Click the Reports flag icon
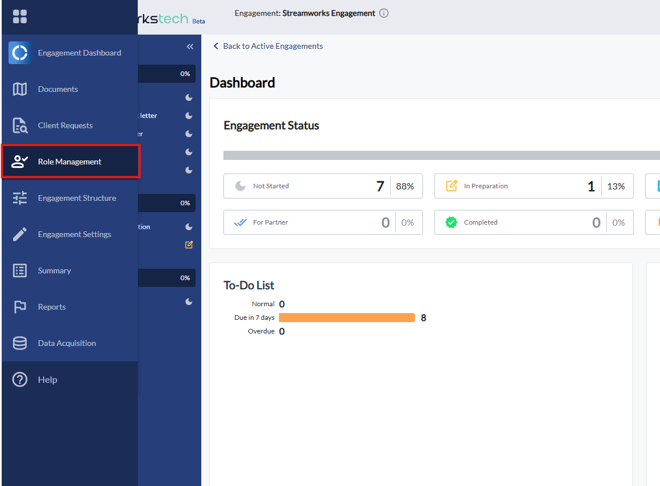 click(x=20, y=307)
